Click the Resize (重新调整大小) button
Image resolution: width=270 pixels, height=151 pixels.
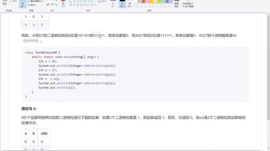click(35, 1)
